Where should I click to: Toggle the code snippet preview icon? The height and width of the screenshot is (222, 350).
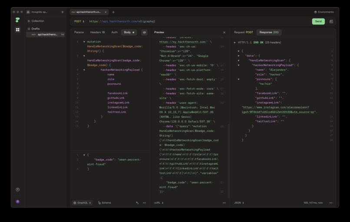[x=145, y=33]
